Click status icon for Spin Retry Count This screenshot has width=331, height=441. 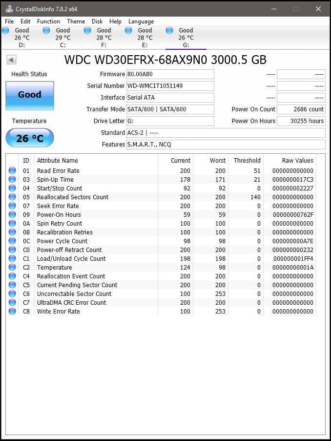12,223
